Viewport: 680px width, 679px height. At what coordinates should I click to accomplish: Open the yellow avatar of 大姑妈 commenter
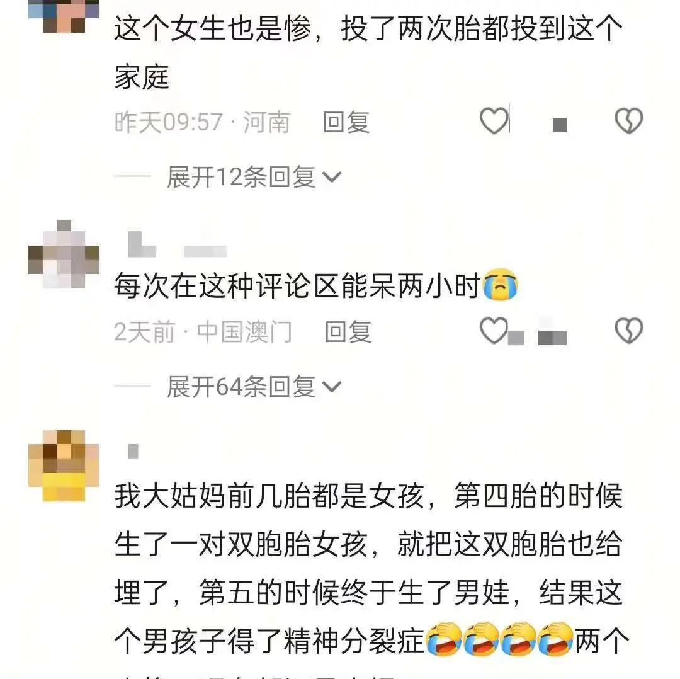click(64, 465)
